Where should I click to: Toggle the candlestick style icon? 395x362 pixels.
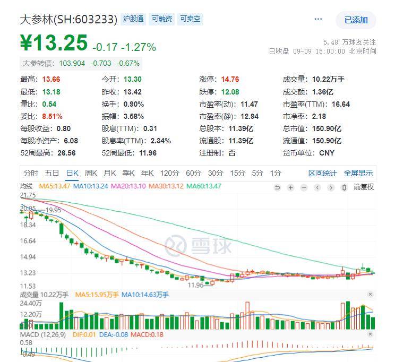point(345,187)
